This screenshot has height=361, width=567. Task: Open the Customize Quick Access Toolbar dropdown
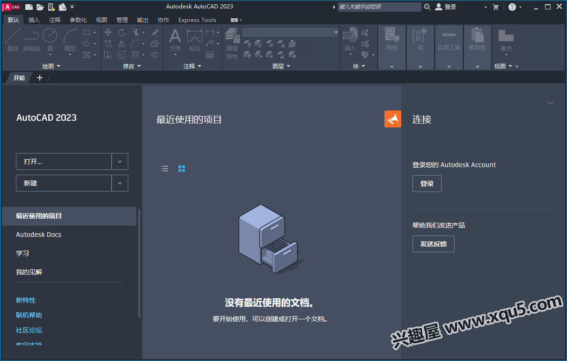(x=72, y=7)
